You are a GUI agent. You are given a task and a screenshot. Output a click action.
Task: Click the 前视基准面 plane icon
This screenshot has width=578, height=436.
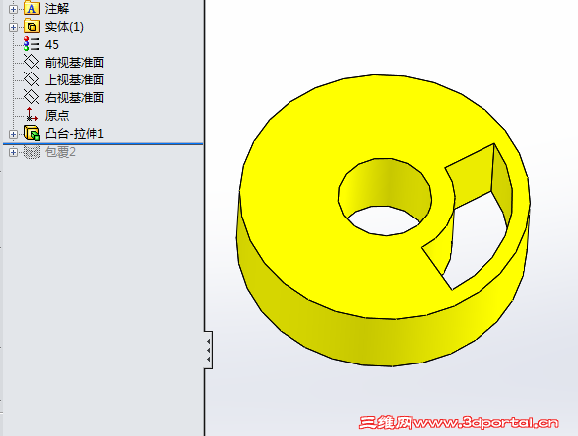coord(31,62)
